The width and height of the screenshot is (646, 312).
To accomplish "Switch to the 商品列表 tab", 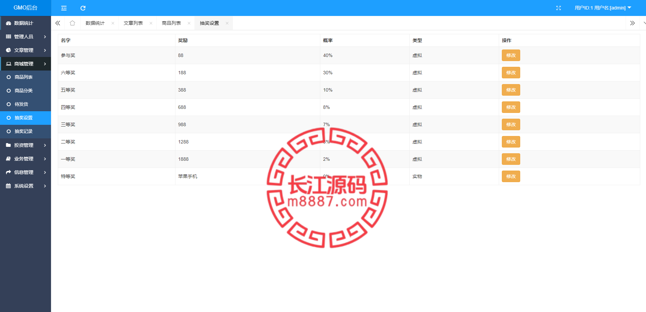I will click(x=171, y=23).
